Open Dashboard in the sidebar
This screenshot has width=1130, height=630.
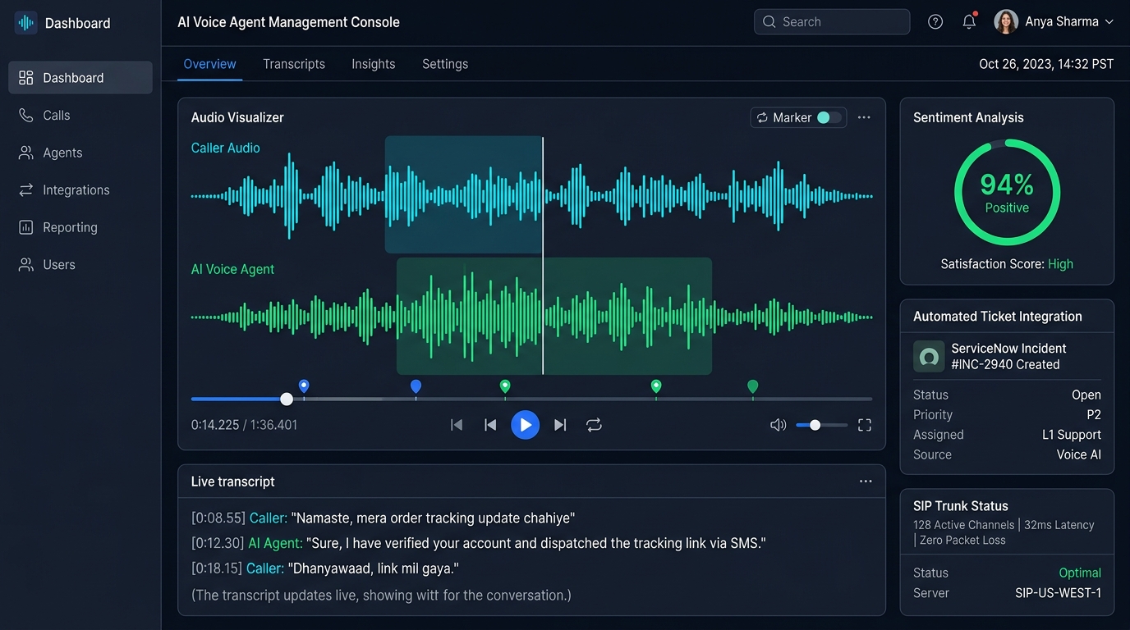80,78
